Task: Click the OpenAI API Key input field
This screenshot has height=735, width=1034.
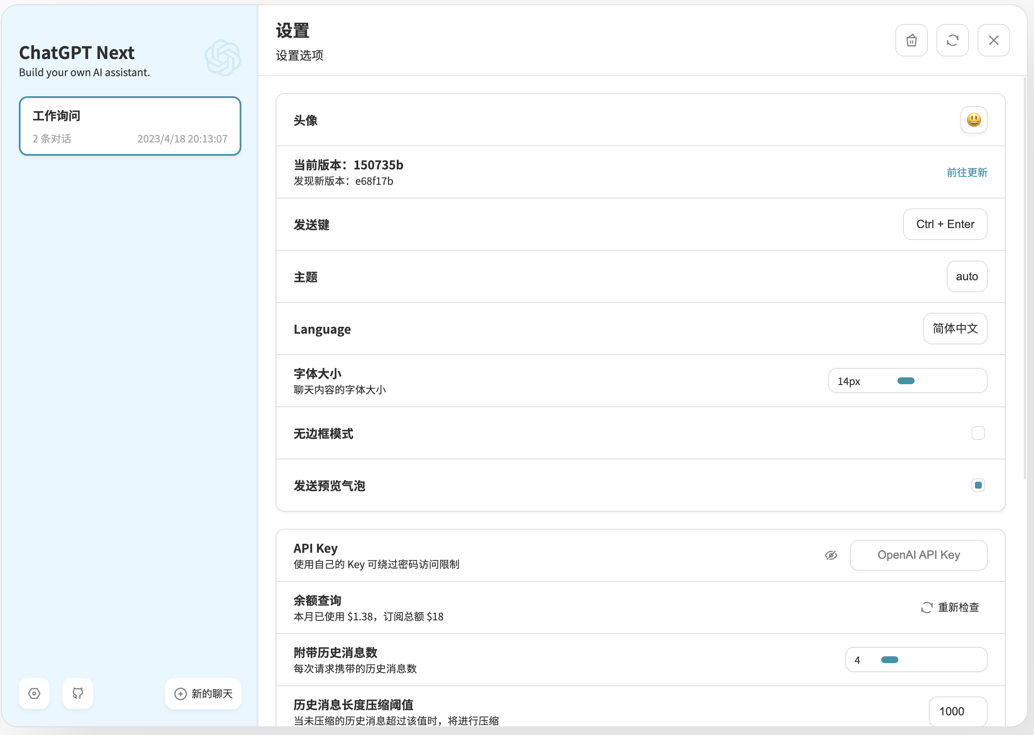Action: point(918,555)
